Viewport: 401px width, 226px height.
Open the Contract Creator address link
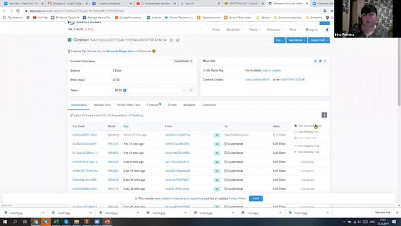pyautogui.click(x=258, y=80)
